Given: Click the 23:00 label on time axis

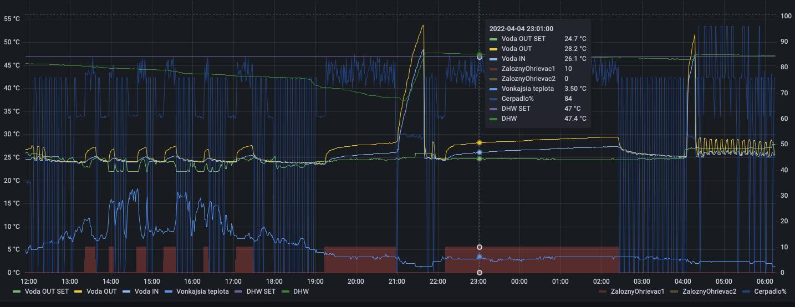Looking at the screenshot, I should click(478, 282).
